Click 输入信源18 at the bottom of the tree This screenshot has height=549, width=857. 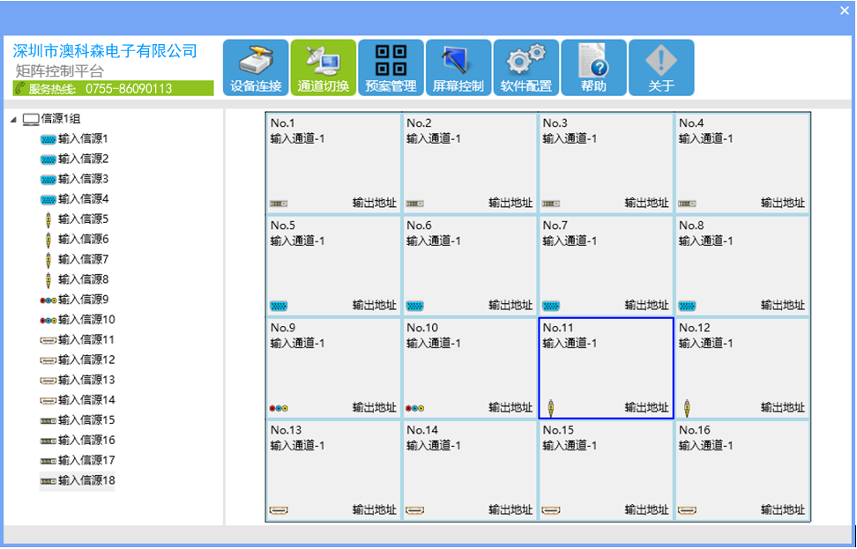pyautogui.click(x=86, y=480)
